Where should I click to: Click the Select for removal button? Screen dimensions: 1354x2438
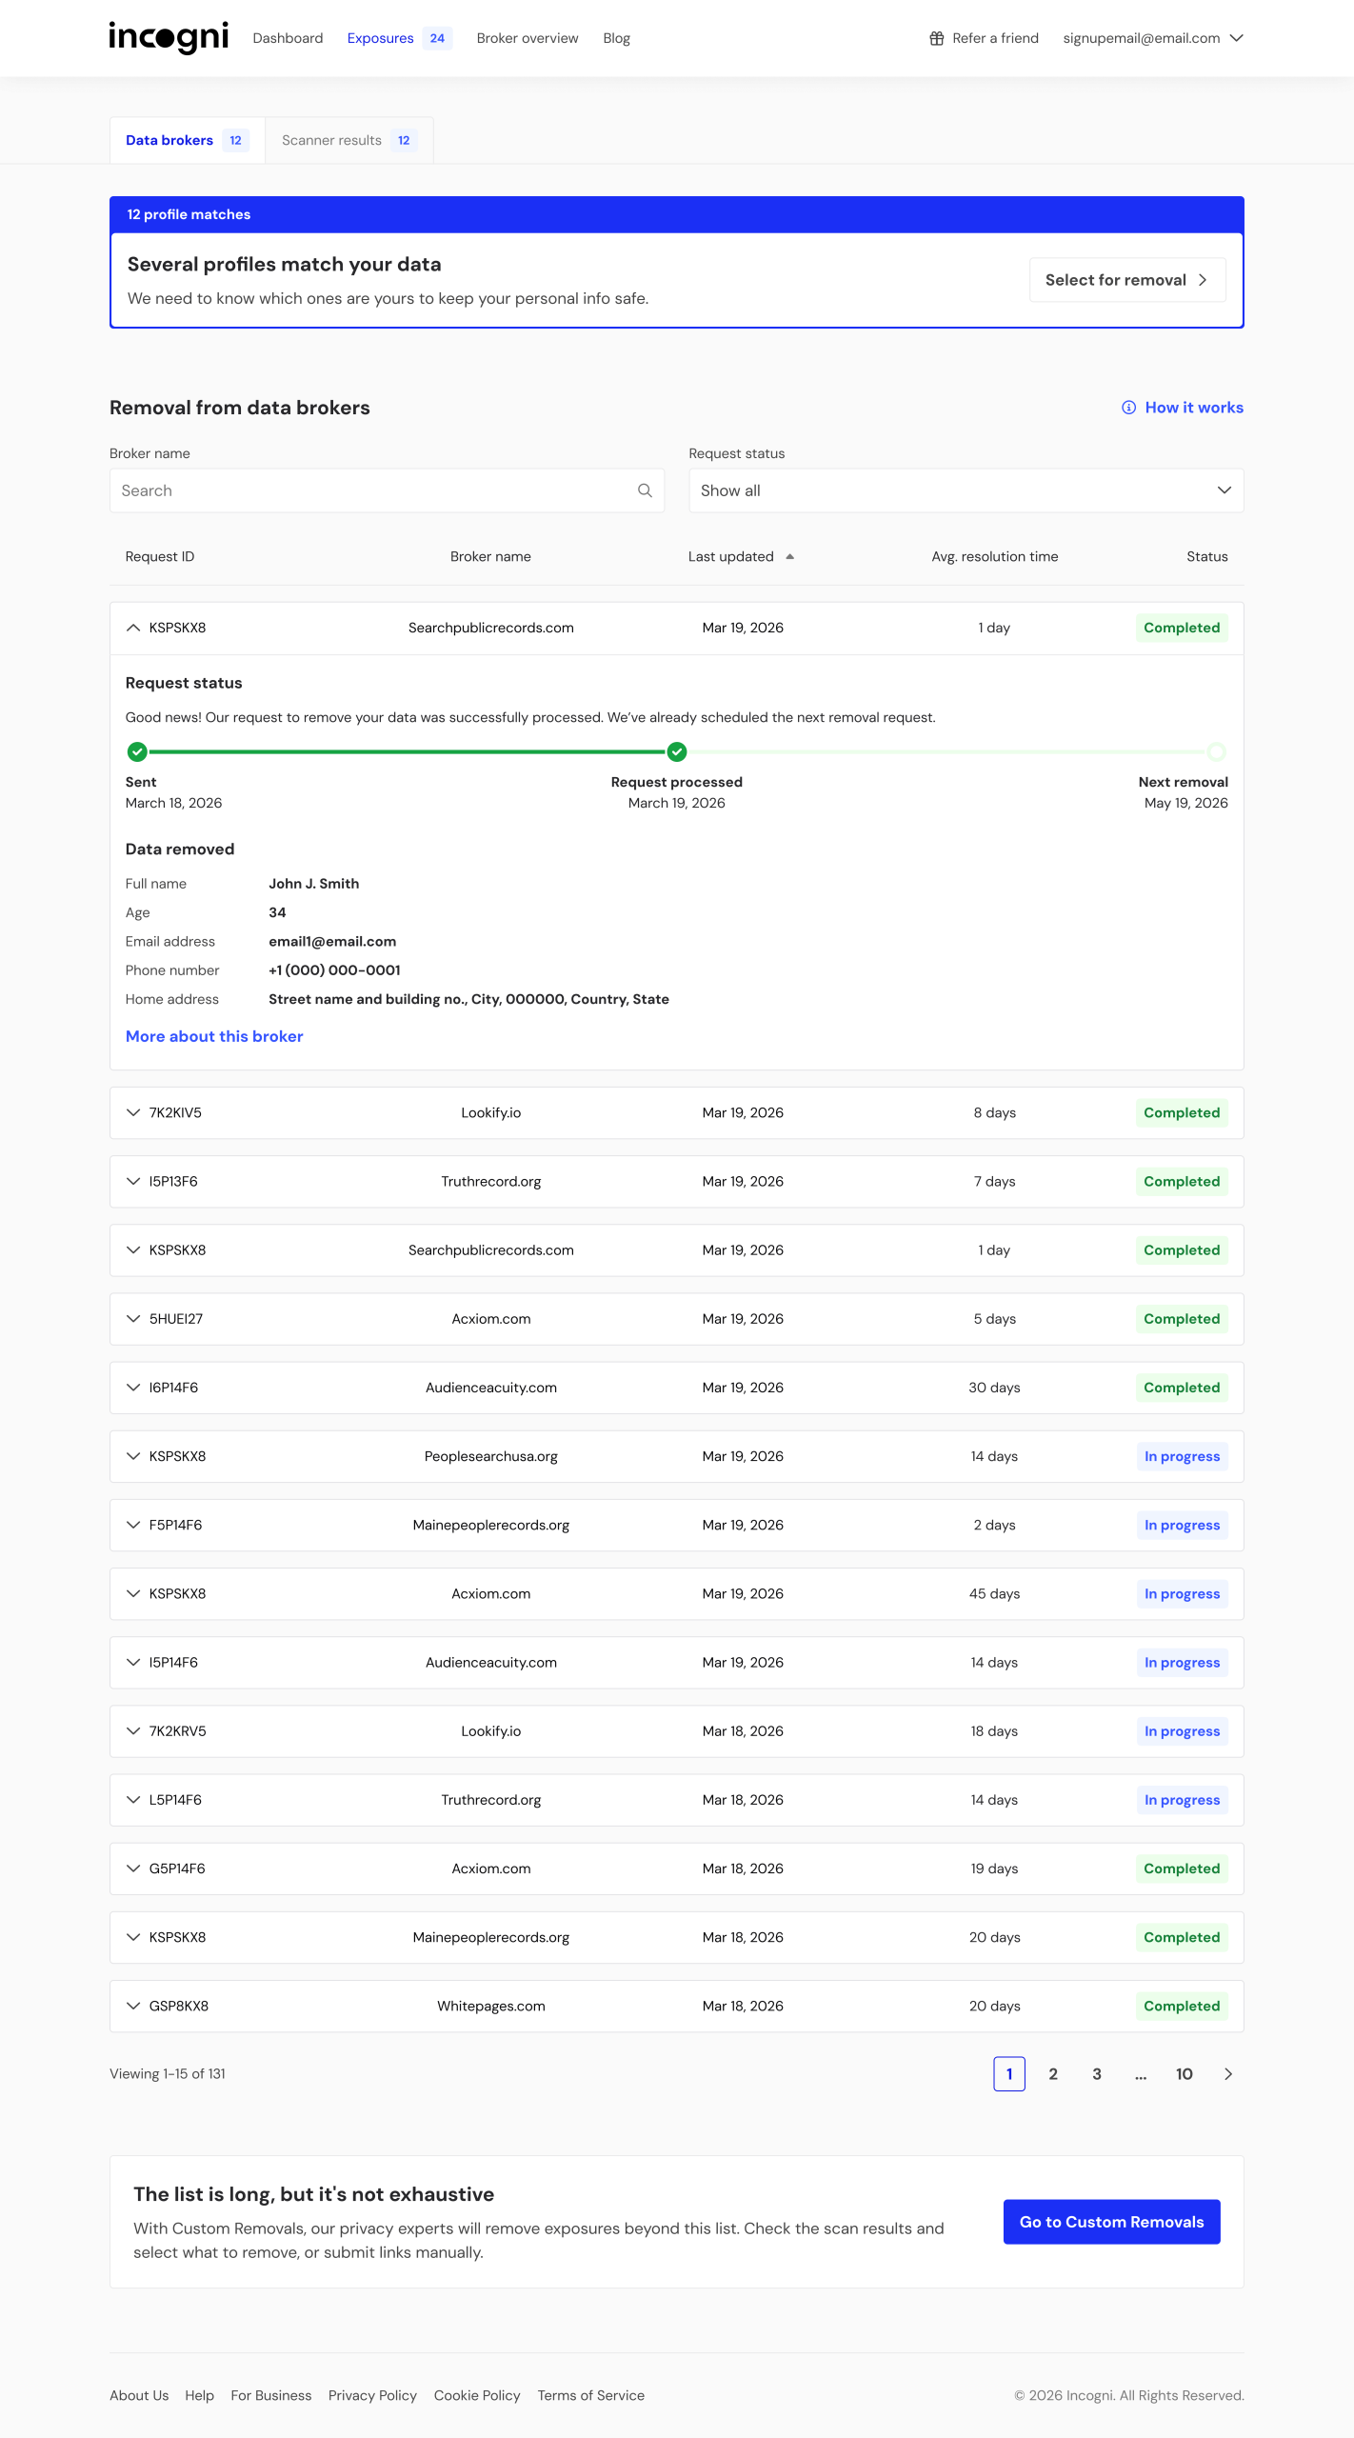pos(1127,280)
